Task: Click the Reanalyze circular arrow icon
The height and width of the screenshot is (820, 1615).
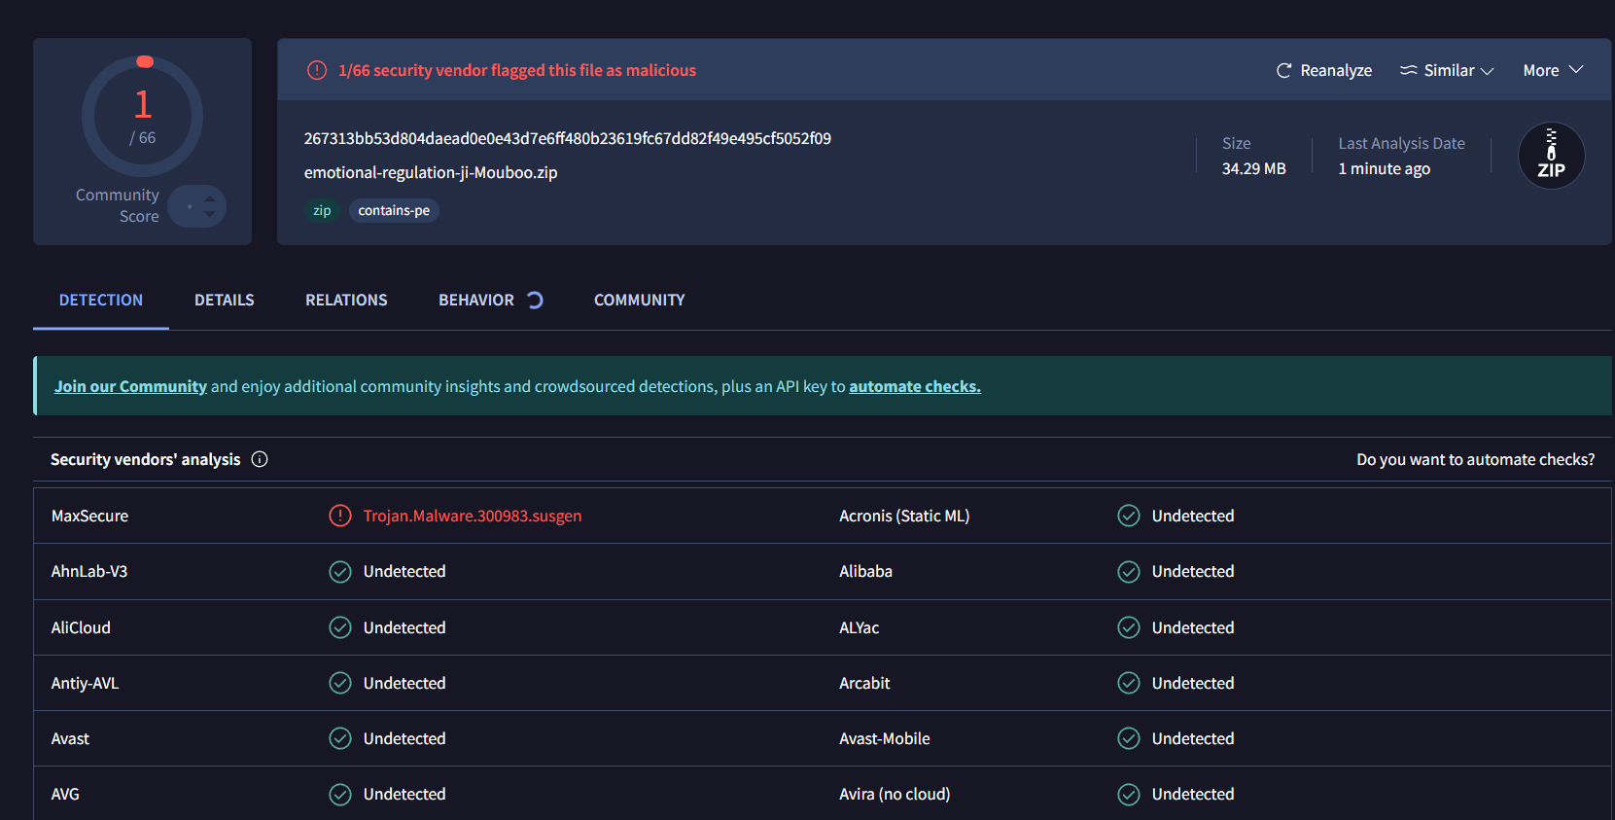Action: click(1283, 70)
